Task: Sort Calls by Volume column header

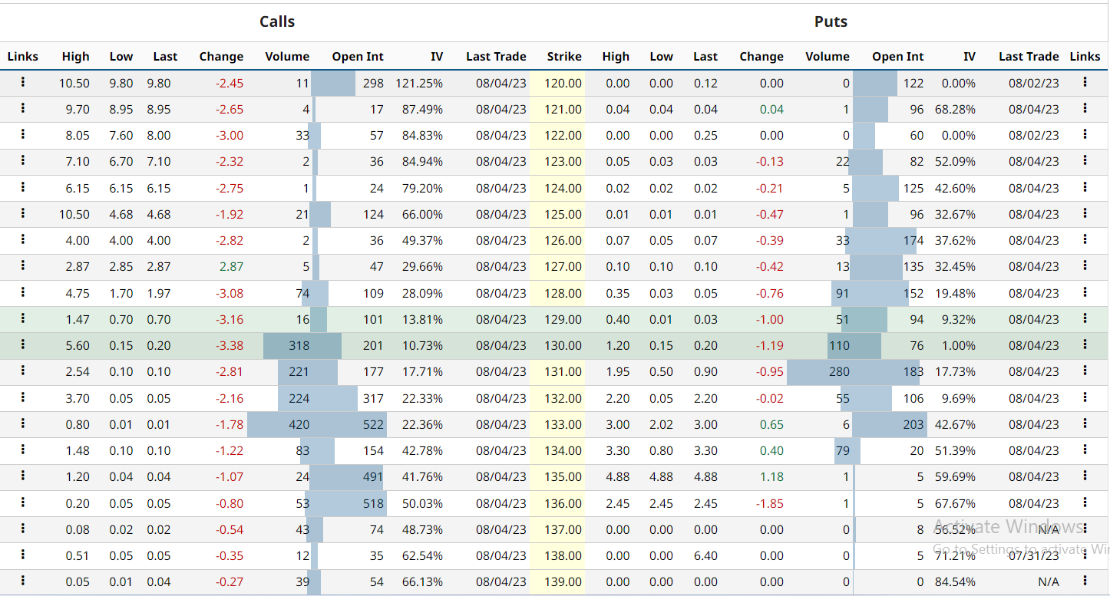Action: click(x=287, y=56)
